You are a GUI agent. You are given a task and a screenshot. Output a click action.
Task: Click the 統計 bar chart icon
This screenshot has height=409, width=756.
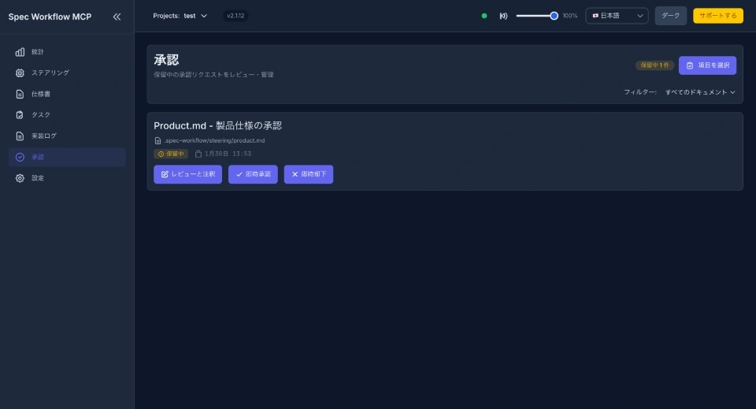(20, 52)
